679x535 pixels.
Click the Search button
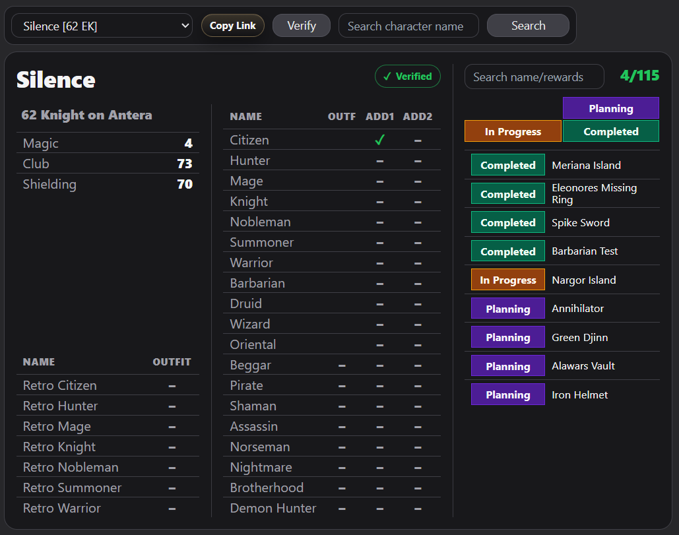pyautogui.click(x=528, y=26)
